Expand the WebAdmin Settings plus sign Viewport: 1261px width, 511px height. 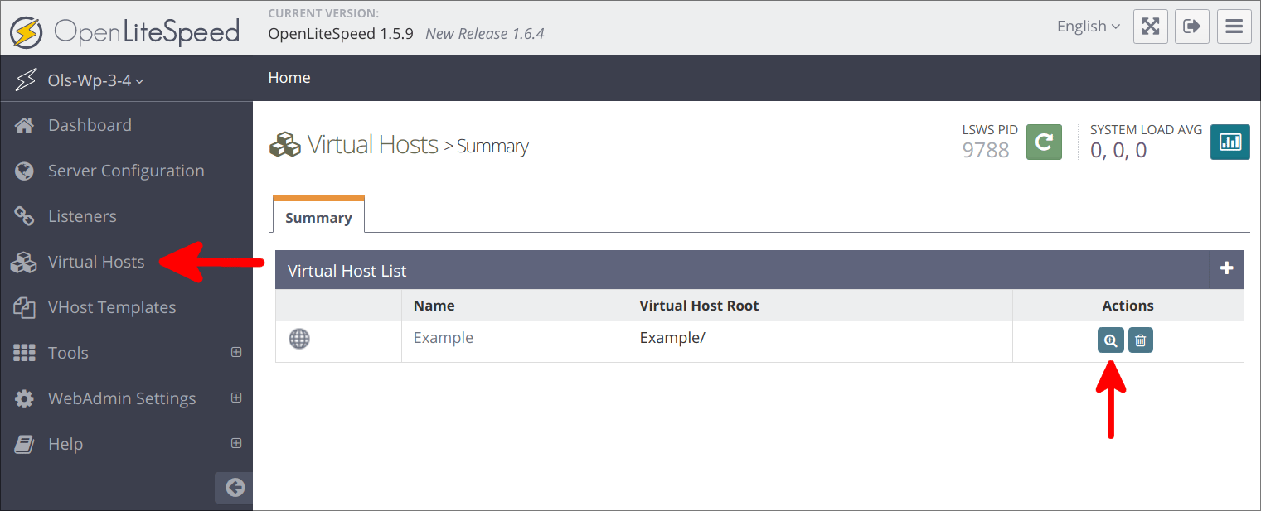(x=236, y=398)
